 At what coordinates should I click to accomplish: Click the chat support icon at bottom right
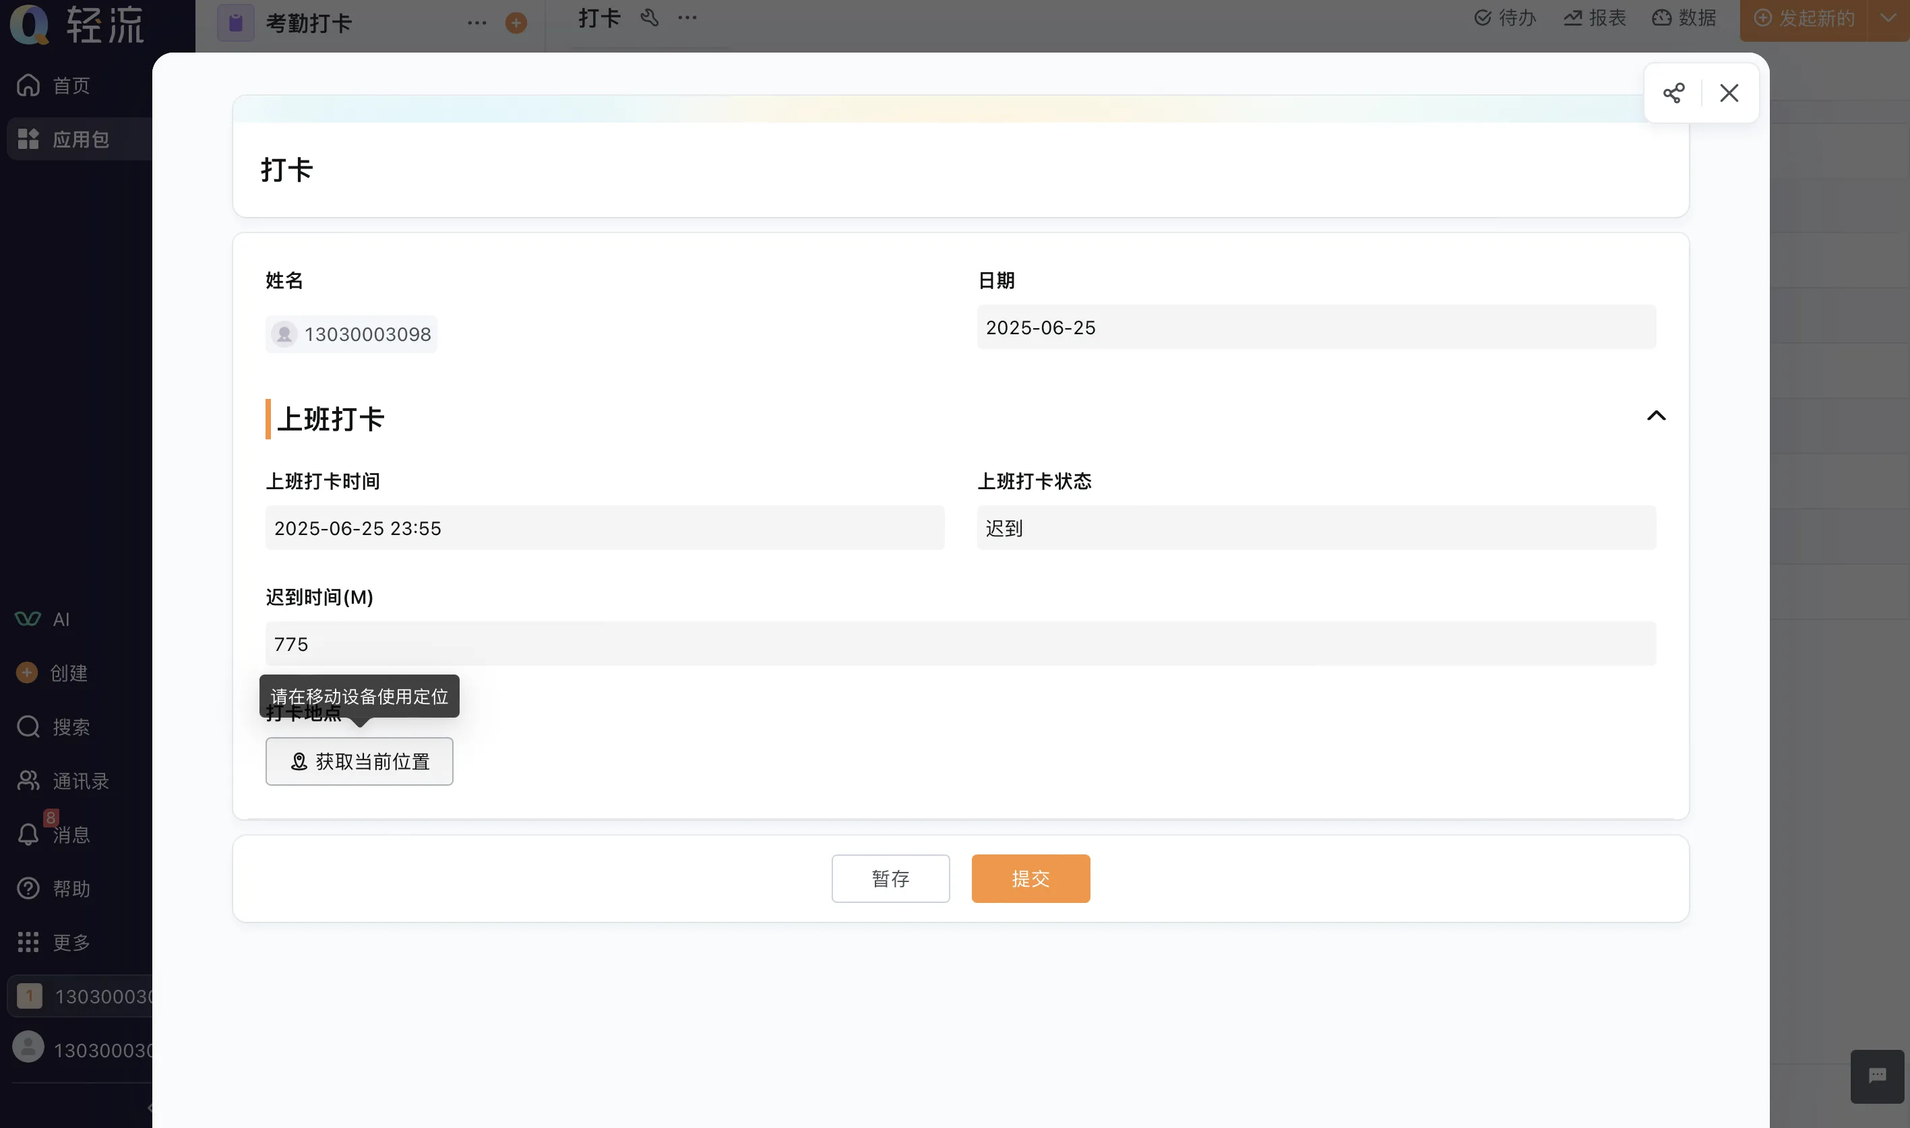pyautogui.click(x=1876, y=1075)
